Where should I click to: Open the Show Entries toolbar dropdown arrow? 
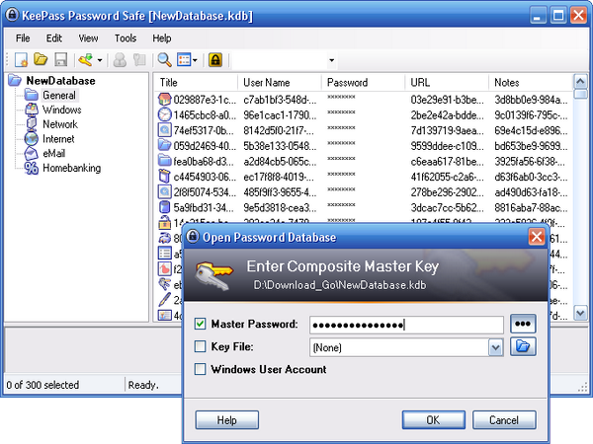coord(196,61)
